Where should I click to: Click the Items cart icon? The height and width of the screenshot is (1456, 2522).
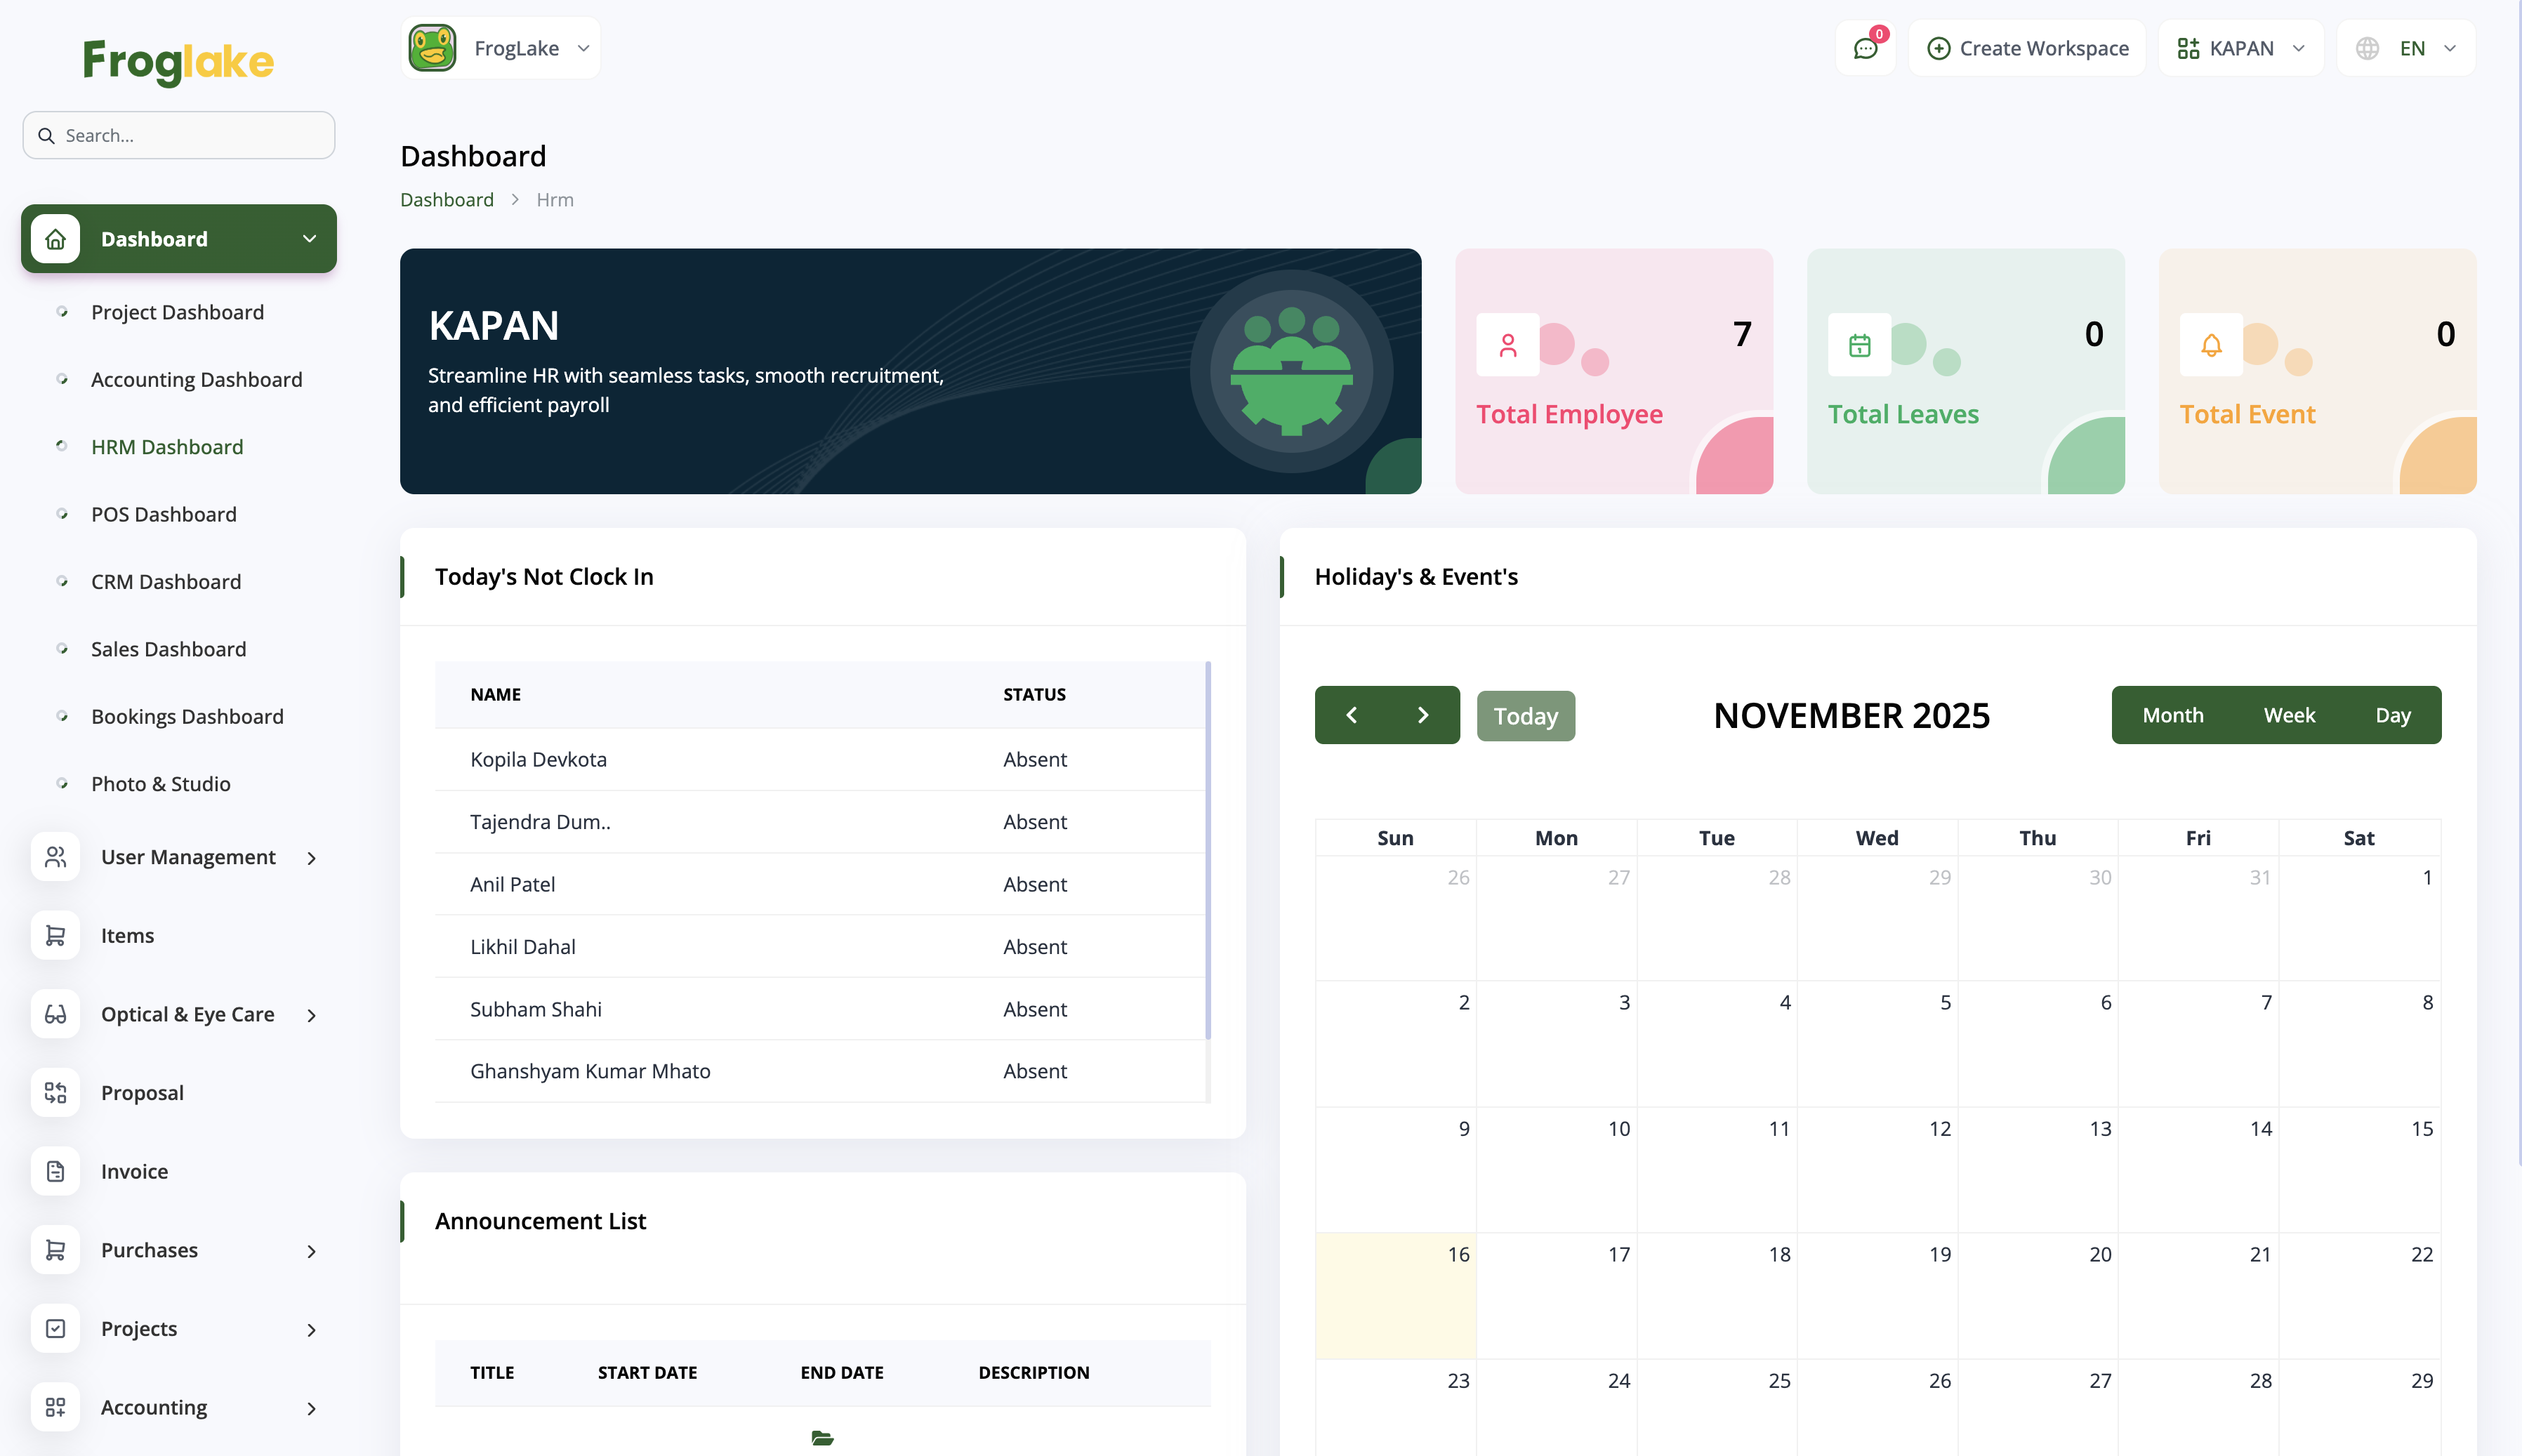tap(55, 935)
